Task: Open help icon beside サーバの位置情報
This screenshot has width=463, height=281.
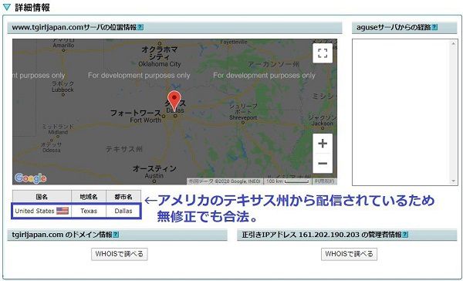Action: 140,28
